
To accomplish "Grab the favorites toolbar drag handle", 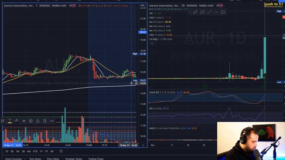I will 190,12.
